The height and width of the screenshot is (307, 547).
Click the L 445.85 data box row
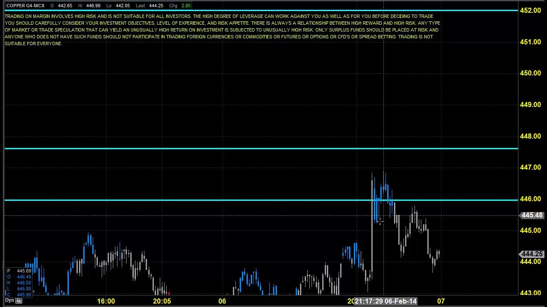[x=19, y=289]
